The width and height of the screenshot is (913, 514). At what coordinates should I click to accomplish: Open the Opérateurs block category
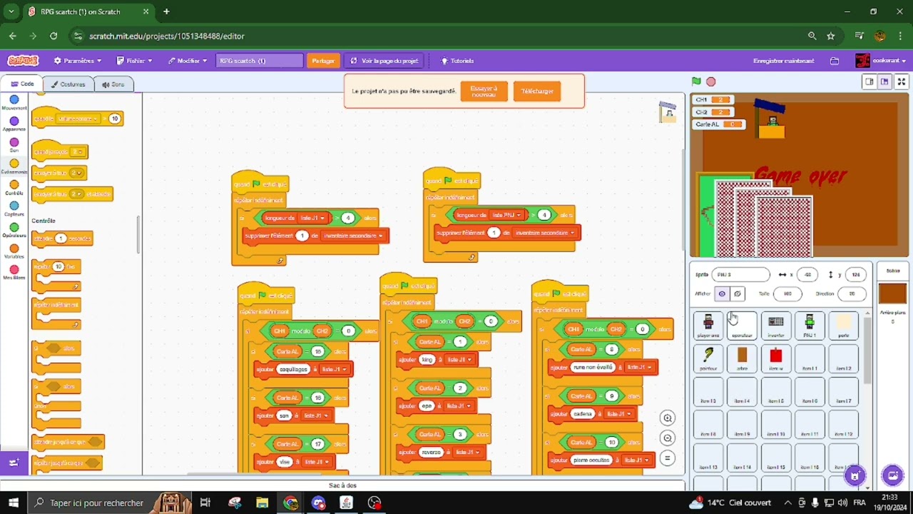pos(14,230)
